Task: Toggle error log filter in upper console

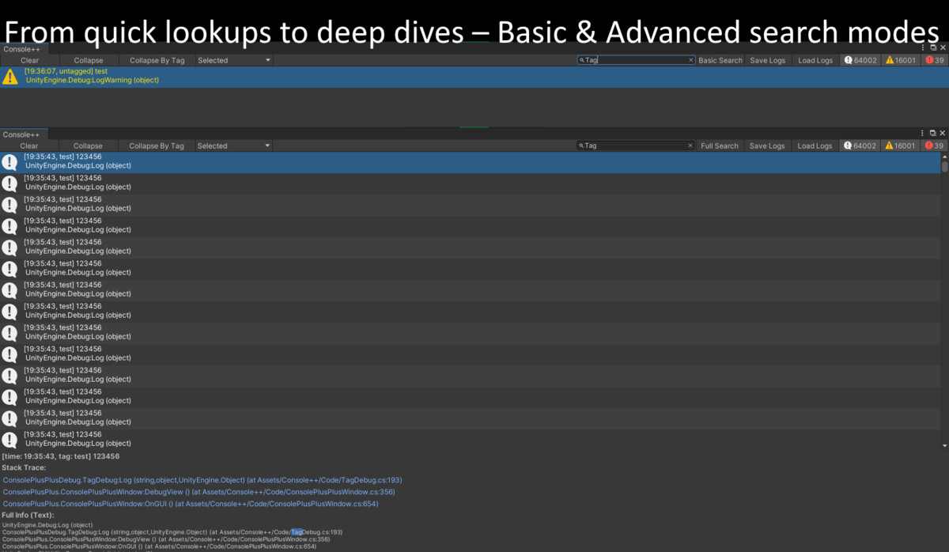Action: click(934, 60)
